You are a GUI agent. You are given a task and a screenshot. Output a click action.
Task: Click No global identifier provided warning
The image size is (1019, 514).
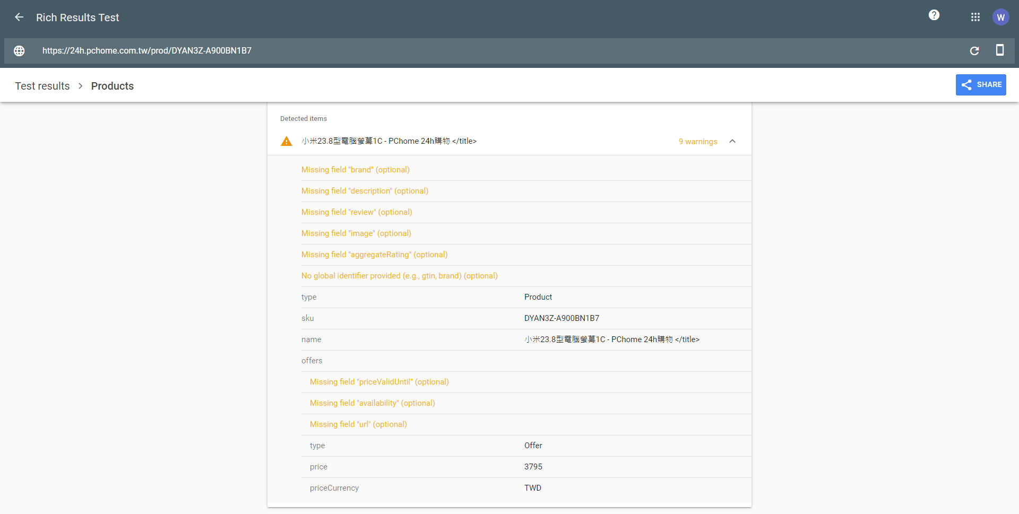tap(399, 276)
